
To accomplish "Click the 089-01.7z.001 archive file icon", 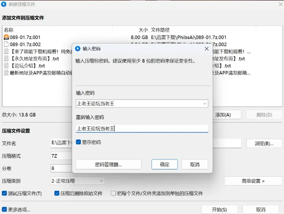I will (x=6, y=37).
